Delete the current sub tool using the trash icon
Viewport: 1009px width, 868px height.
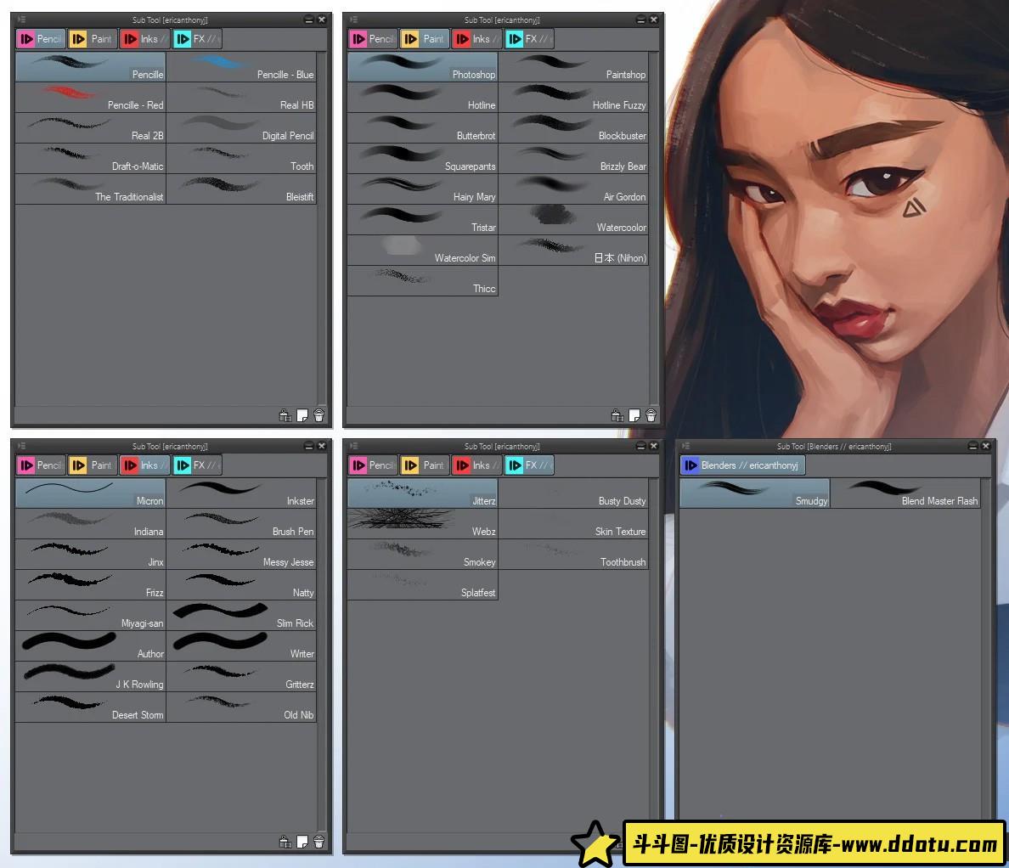(318, 415)
